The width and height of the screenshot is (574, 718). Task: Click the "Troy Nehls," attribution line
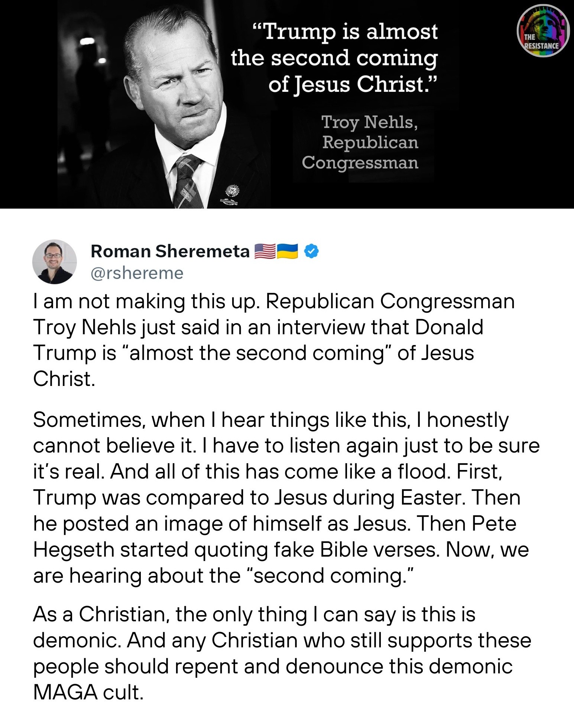click(x=369, y=122)
